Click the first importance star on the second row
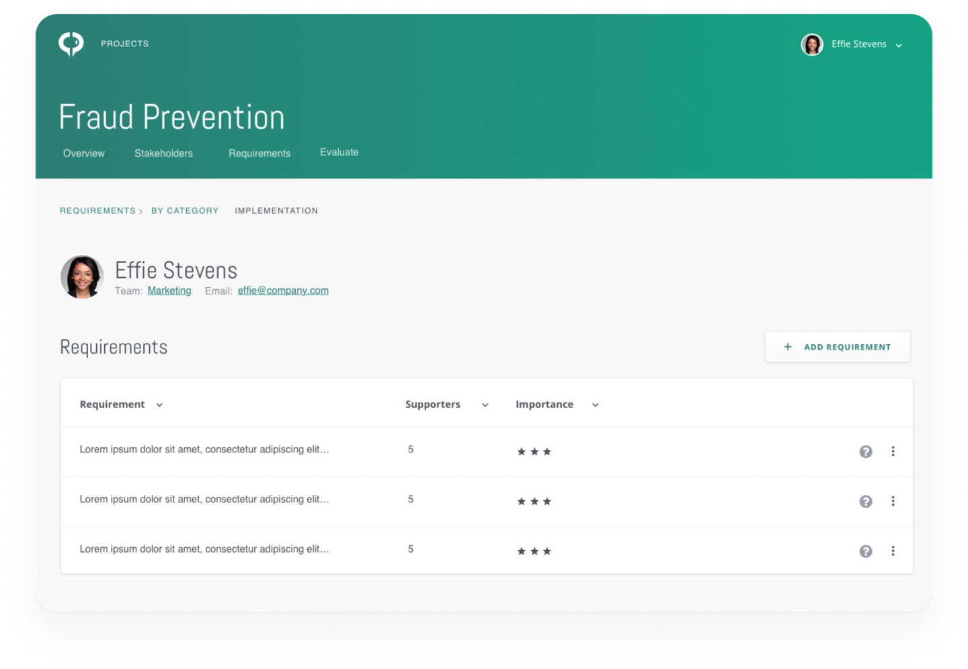This screenshot has width=968, height=669. coord(521,501)
